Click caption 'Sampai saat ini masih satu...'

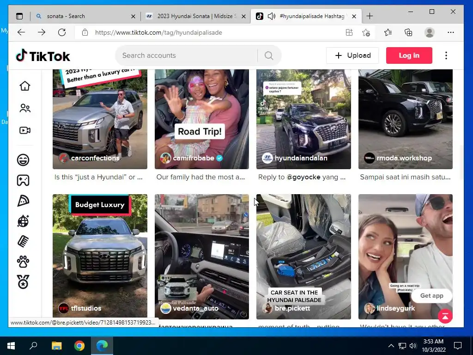[406, 177]
